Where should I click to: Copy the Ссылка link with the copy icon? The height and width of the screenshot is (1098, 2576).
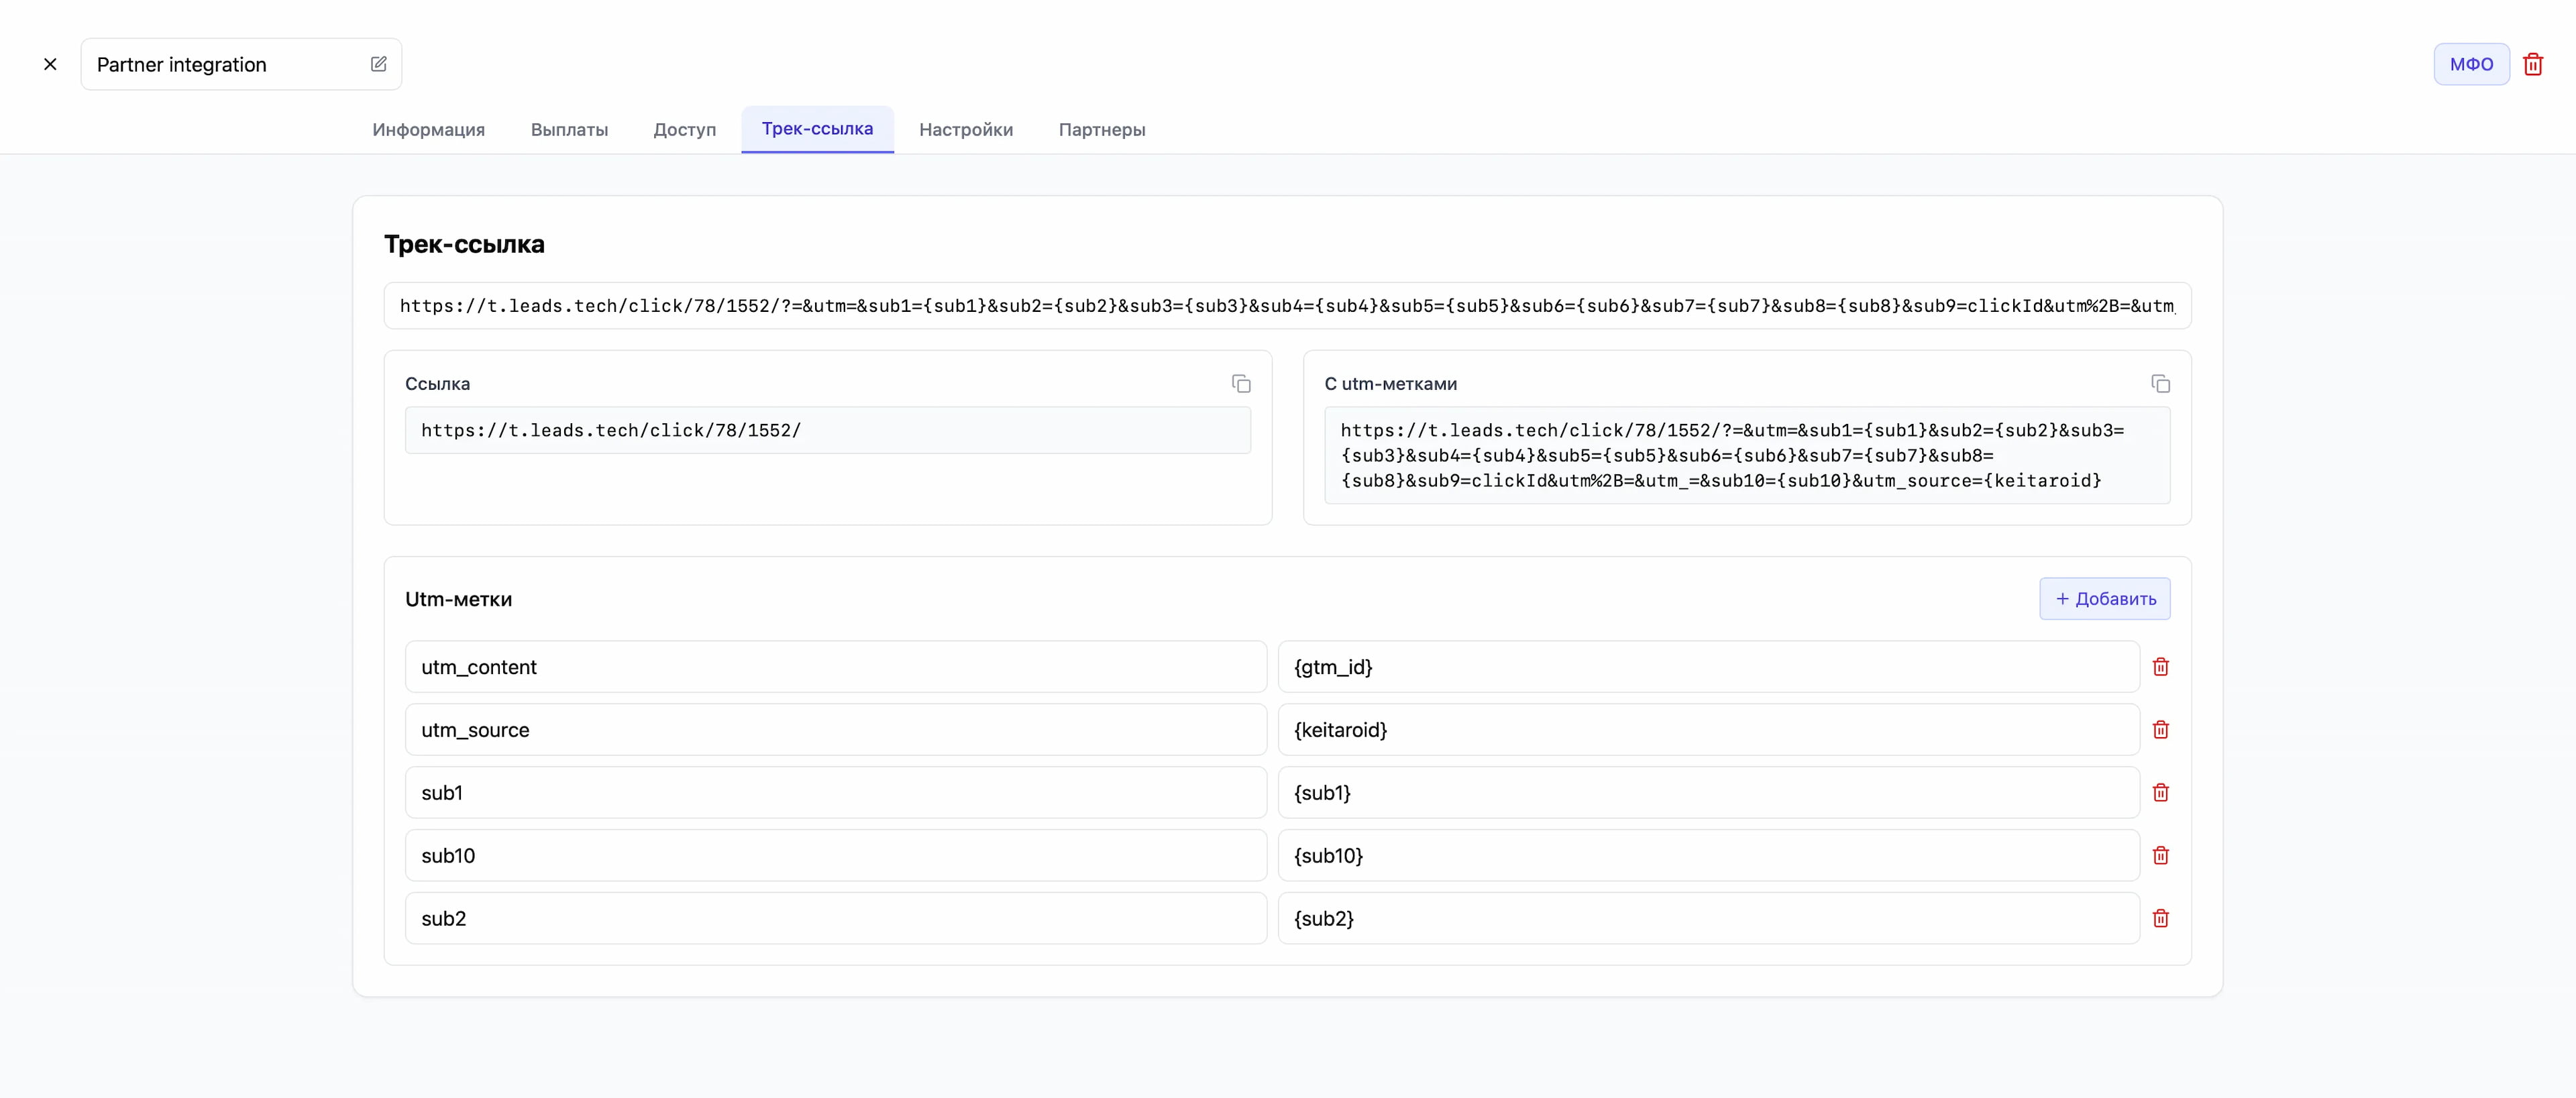tap(1240, 384)
